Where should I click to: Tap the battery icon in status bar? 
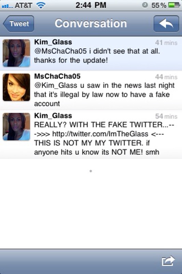tap(174, 5)
